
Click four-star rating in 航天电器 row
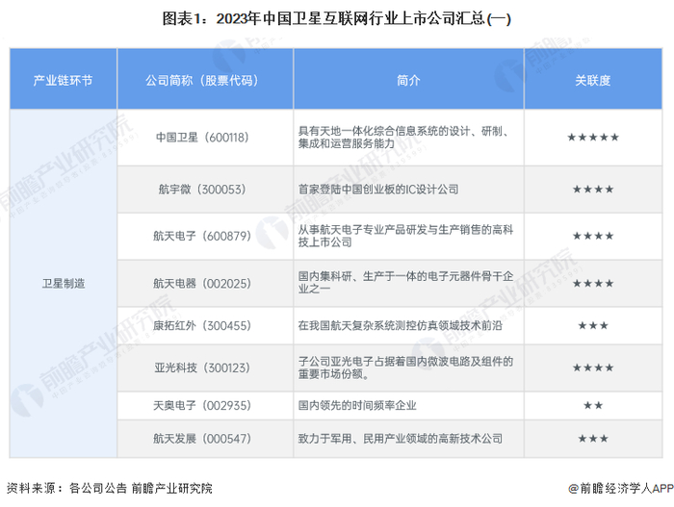click(x=593, y=284)
